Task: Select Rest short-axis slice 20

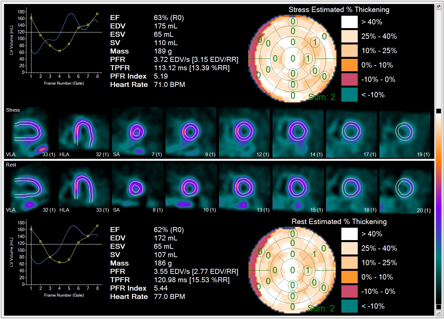Action: 405,188
